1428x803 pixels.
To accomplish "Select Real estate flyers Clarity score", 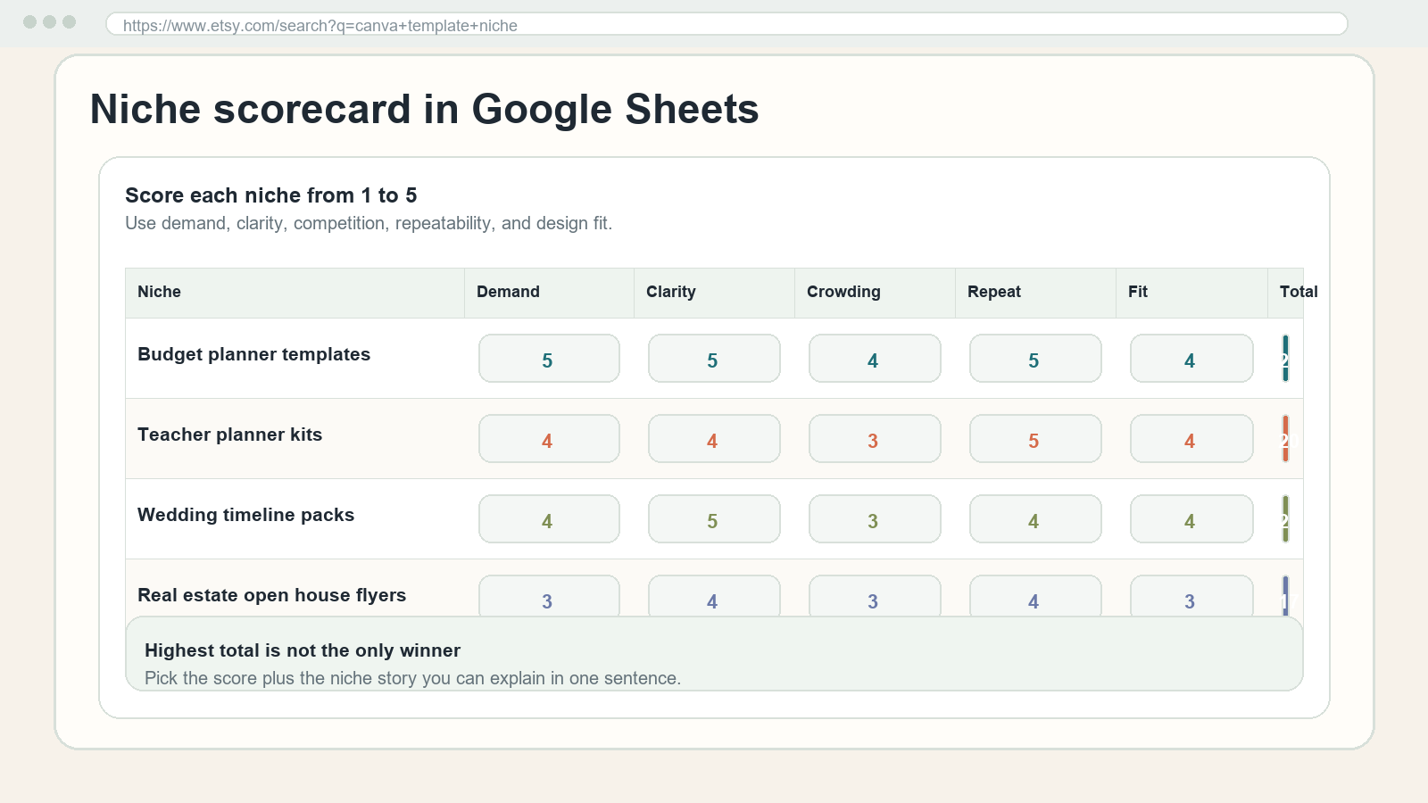I will [714, 596].
